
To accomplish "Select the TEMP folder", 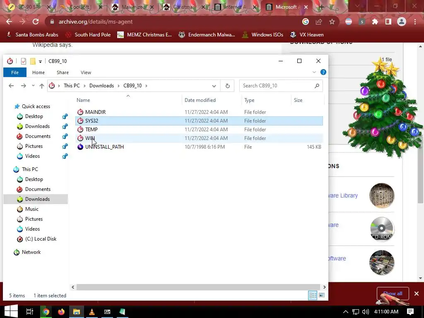I will 199,130.
